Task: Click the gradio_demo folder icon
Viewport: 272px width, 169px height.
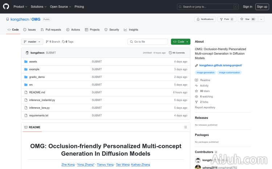Action: [26, 77]
